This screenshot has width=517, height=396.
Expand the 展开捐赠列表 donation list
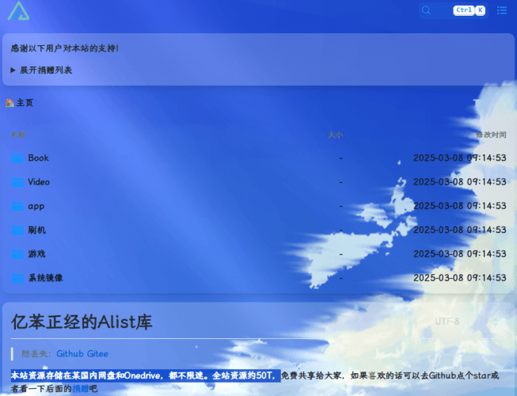coord(41,70)
